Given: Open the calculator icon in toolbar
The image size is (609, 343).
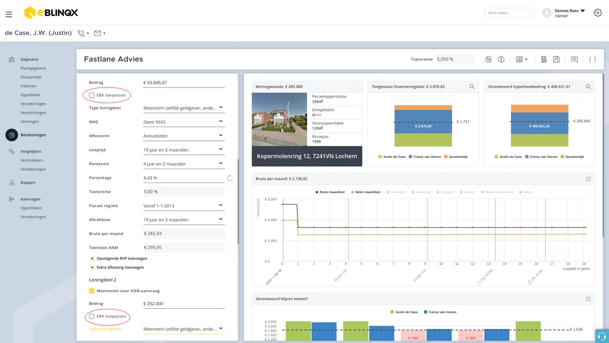Looking at the screenshot, I should 544,59.
